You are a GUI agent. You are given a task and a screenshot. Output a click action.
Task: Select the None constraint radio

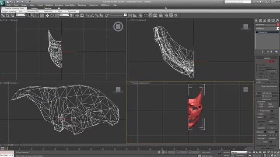point(258,104)
